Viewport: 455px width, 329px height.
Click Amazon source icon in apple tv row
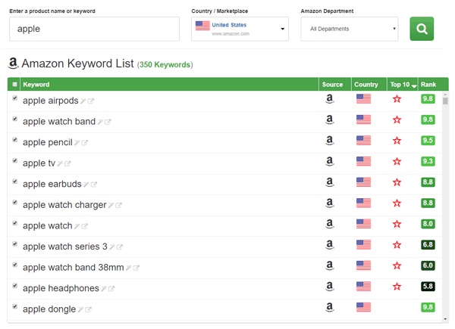tap(330, 161)
